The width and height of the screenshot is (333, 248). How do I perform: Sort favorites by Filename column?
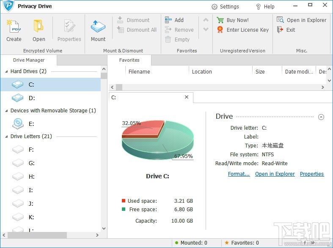click(x=157, y=72)
